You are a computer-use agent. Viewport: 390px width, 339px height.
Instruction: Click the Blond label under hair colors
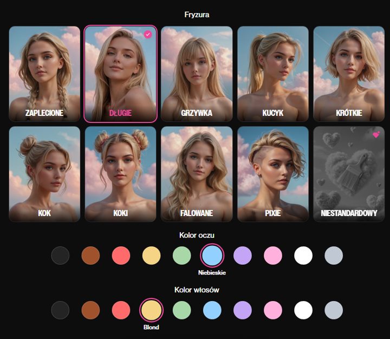(151, 327)
